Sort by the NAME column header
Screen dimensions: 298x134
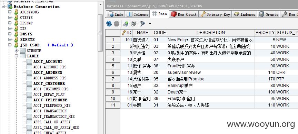coord(142,33)
